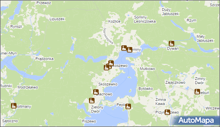The image size is (220, 127).
Task: Click the Prądzonka place label
Action: 44,59
